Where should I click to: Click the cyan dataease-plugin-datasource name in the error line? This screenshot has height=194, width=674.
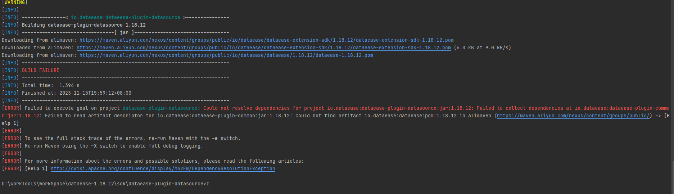tap(160, 108)
